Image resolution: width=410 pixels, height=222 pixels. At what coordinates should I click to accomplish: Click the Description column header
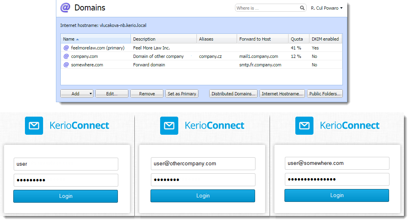click(163, 39)
